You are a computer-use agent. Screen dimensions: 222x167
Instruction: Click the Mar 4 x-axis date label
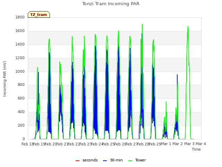(201, 144)
